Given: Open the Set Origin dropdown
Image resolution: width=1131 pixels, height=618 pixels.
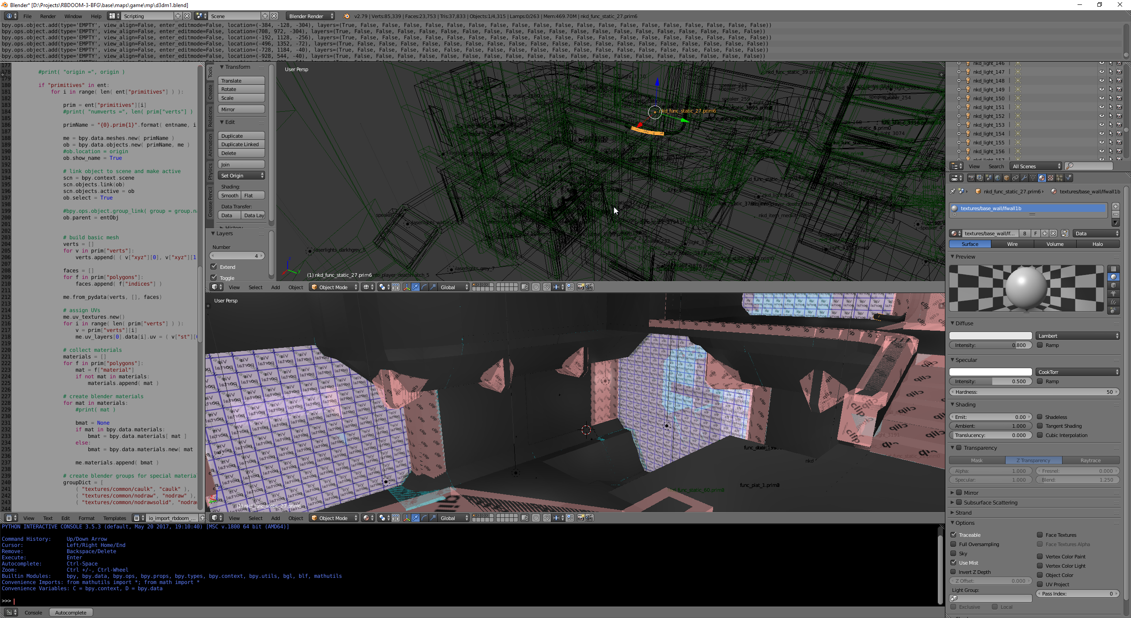Looking at the screenshot, I should pyautogui.click(x=242, y=176).
